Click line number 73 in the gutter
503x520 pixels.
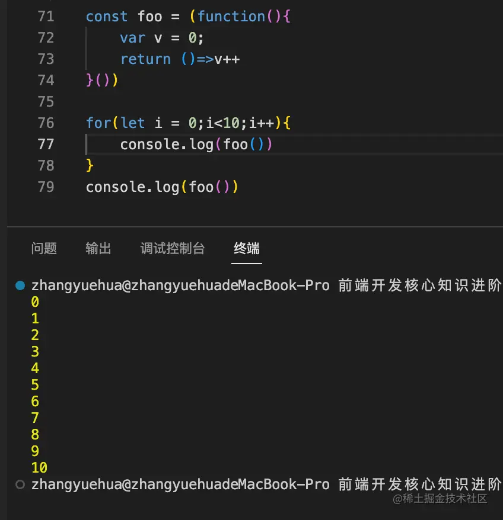click(46, 59)
